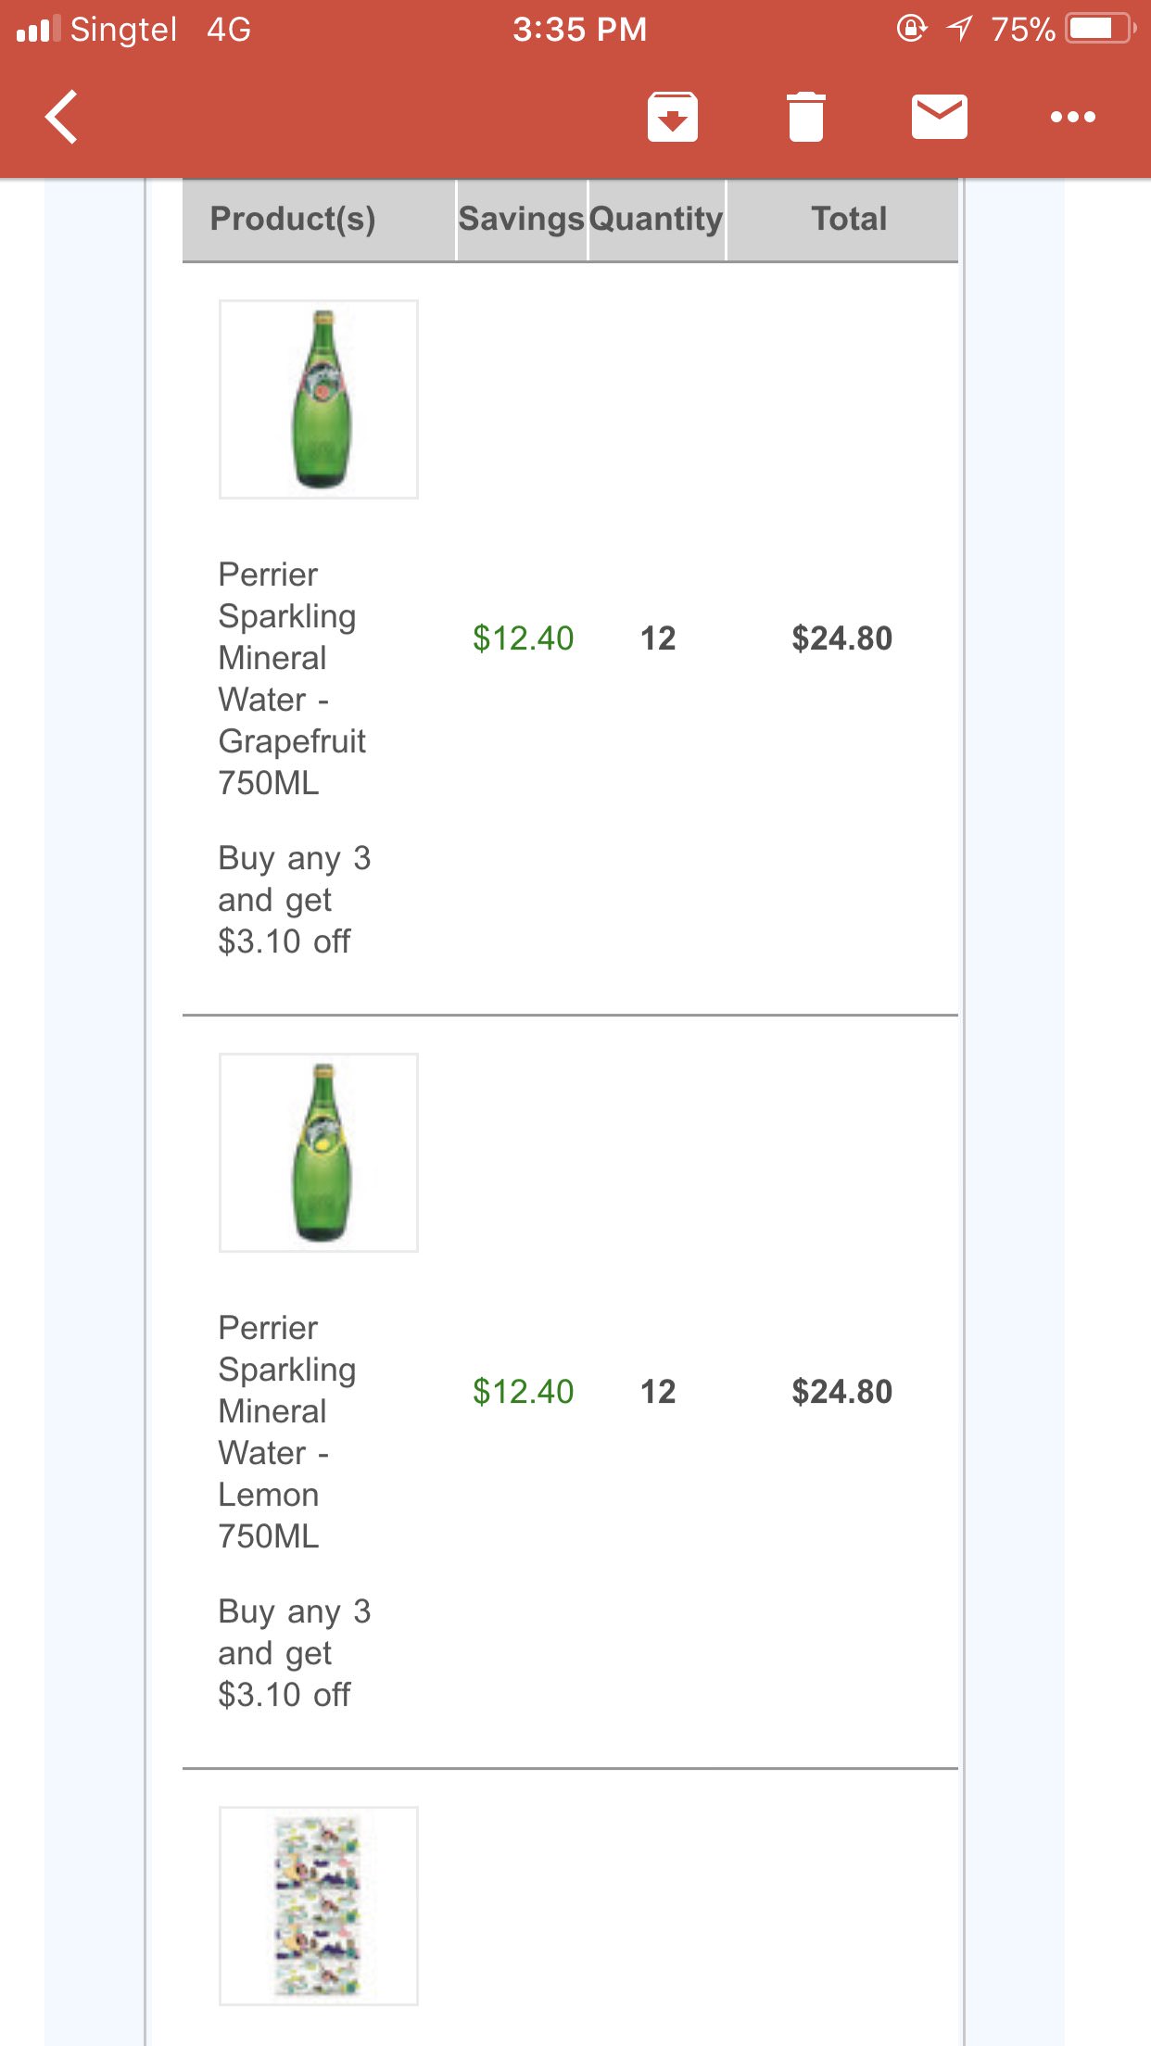The width and height of the screenshot is (1151, 2046).
Task: Delete the email using the trash icon
Action: pyautogui.click(x=805, y=117)
